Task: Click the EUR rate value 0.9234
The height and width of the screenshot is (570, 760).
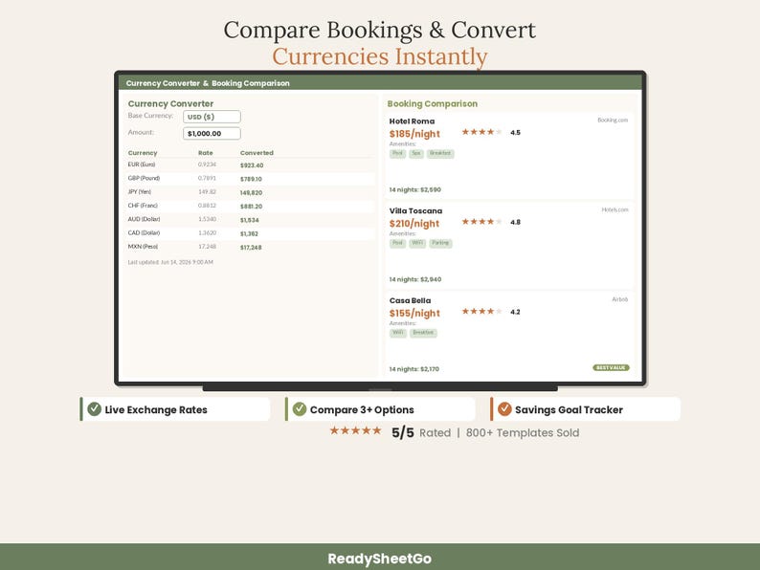Action: click(207, 164)
